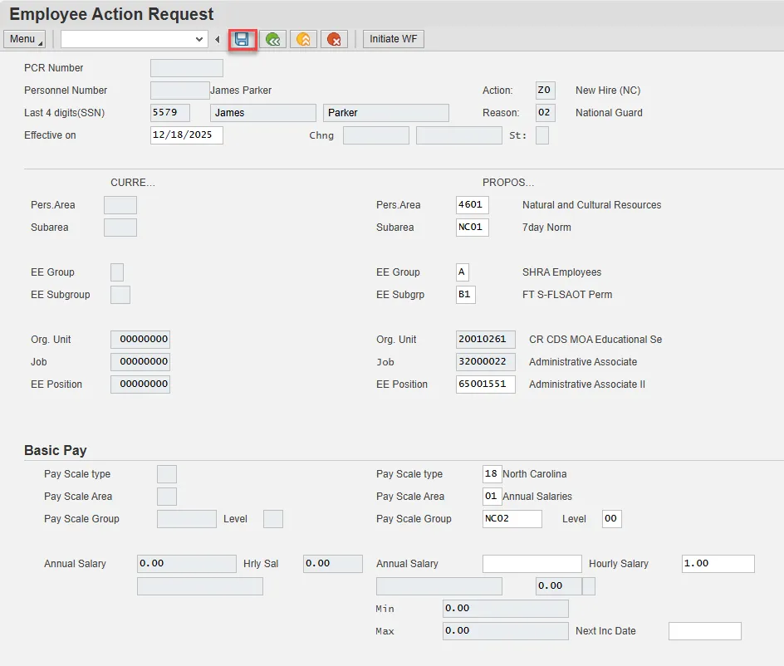Click the Next Inc Date field
Screen dimensions: 784x666
(704, 631)
